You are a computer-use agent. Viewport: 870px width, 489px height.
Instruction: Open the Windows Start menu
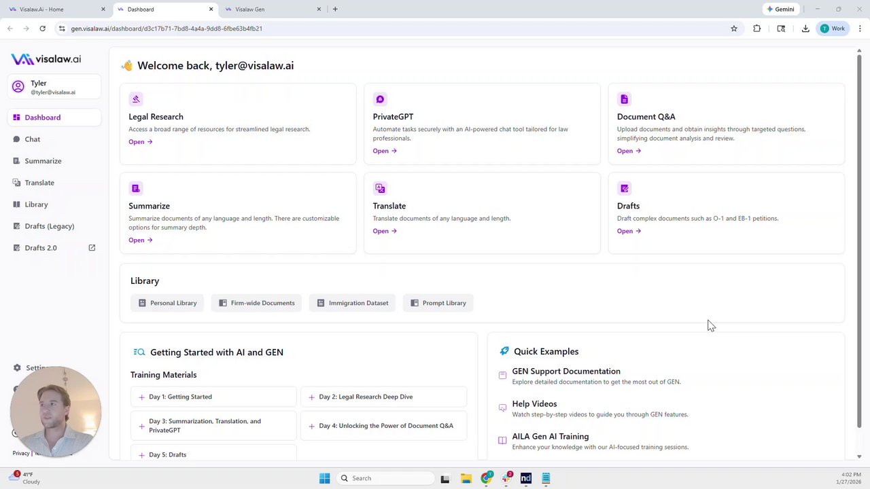pyautogui.click(x=324, y=478)
